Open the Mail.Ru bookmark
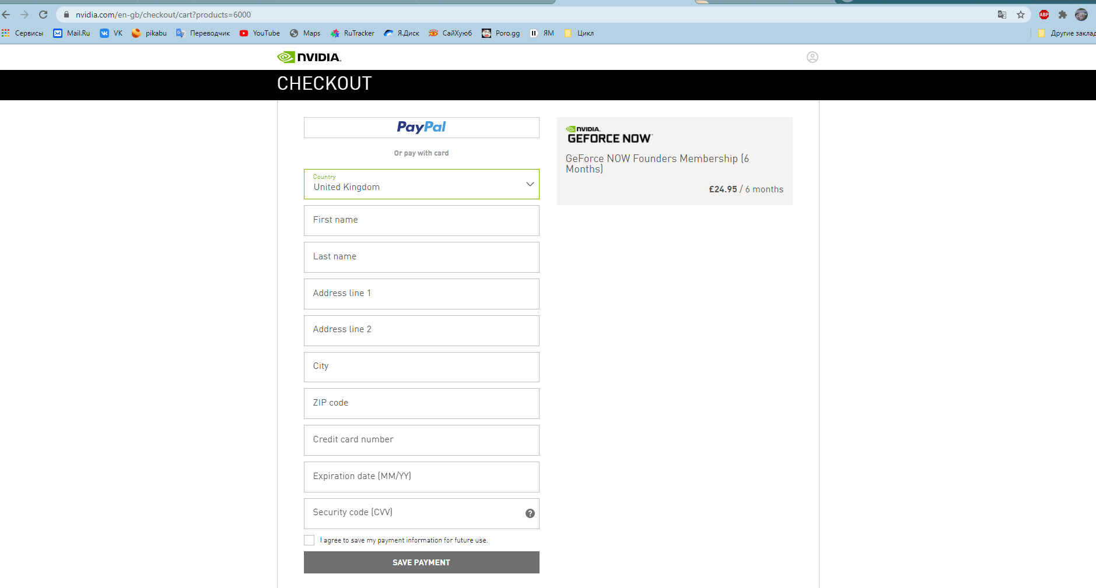The width and height of the screenshot is (1096, 588). pos(72,33)
